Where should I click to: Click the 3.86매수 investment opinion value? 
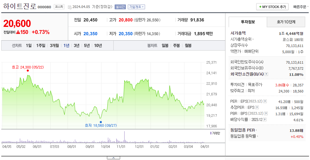click(x=282, y=85)
